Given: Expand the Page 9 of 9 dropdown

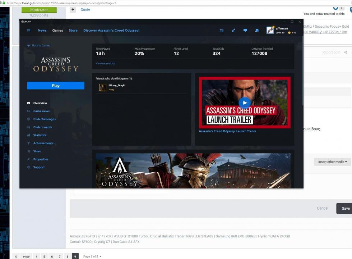Looking at the screenshot, I should pos(92,256).
